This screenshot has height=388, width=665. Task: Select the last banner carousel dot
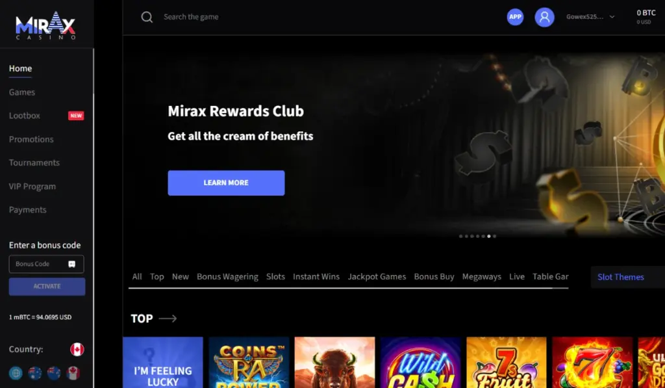tap(494, 236)
